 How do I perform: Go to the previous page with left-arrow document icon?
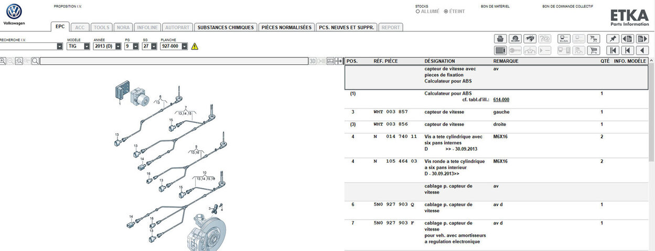627,39
